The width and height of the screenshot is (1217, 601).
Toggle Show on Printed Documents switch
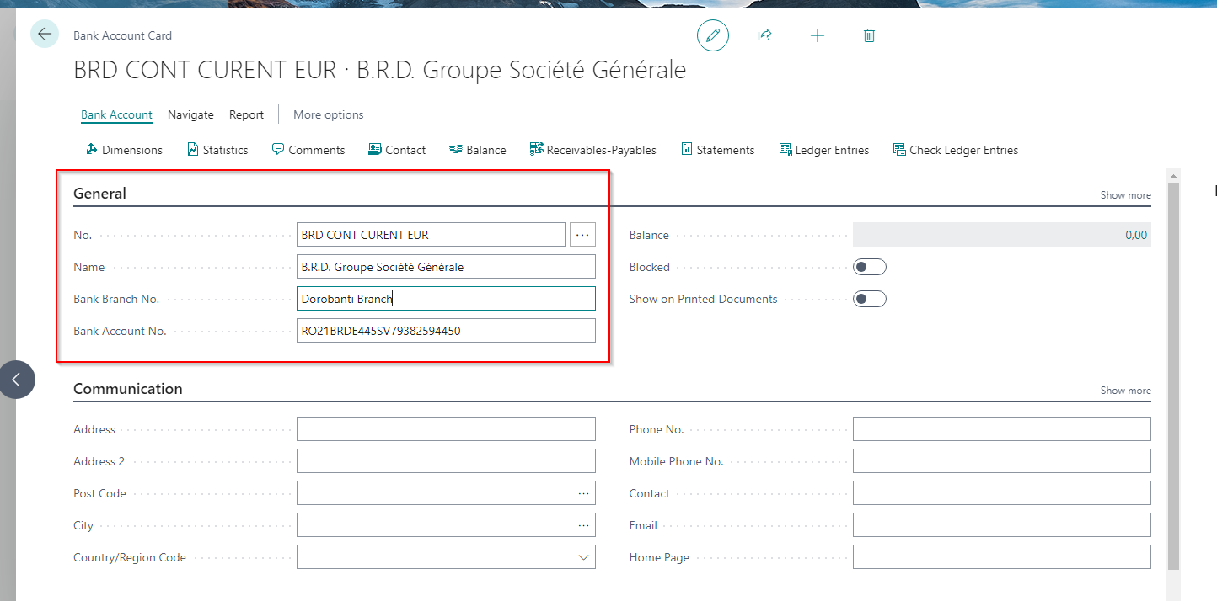point(870,299)
